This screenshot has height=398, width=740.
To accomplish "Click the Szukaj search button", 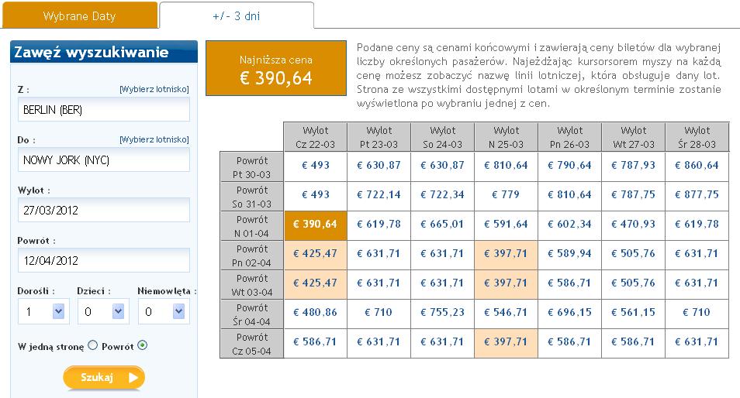I will [104, 378].
